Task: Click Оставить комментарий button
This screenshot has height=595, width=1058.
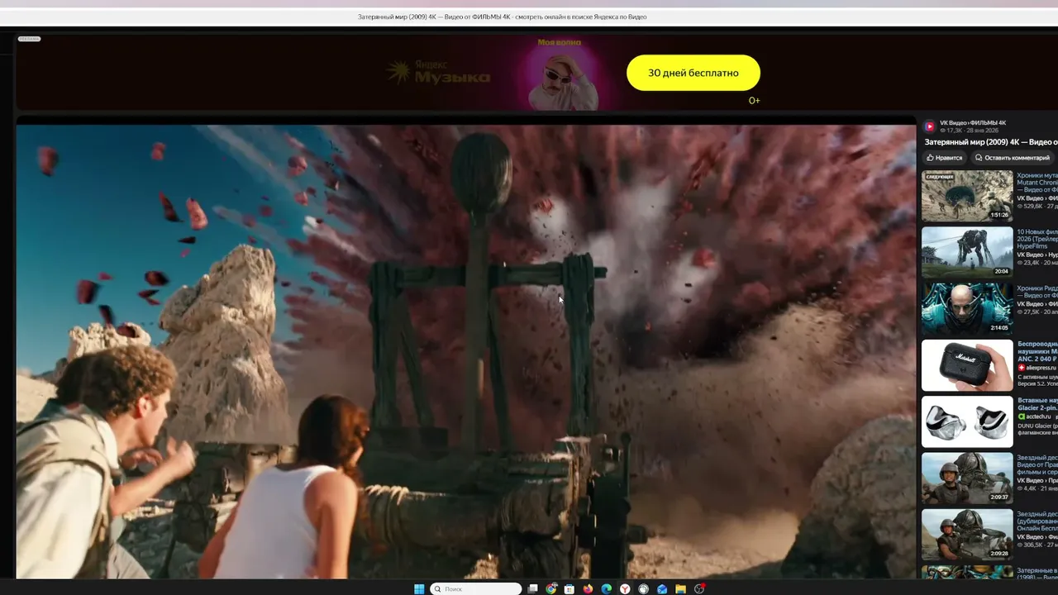Action: (x=1013, y=158)
